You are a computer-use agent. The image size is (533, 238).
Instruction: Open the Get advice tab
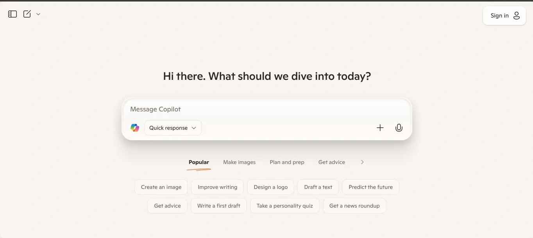[332, 162]
